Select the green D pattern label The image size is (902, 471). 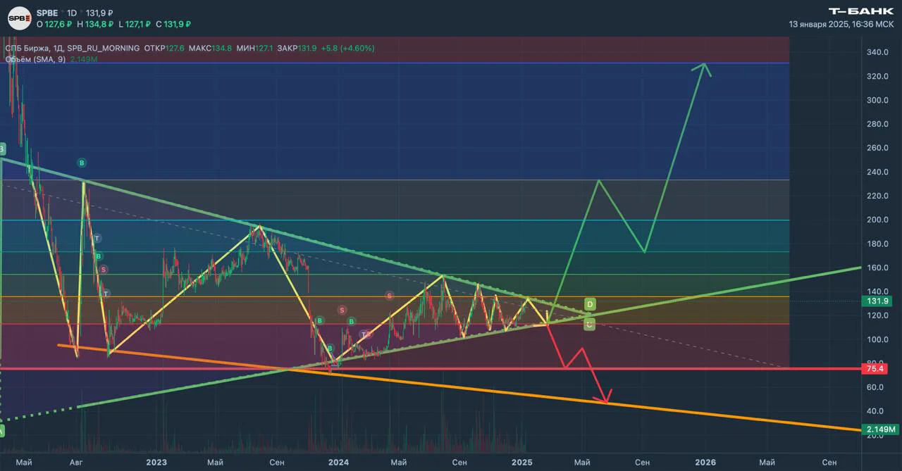pos(591,304)
